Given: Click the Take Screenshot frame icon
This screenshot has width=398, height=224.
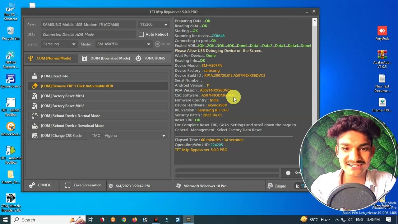Looking at the screenshot, I should click(67, 185).
